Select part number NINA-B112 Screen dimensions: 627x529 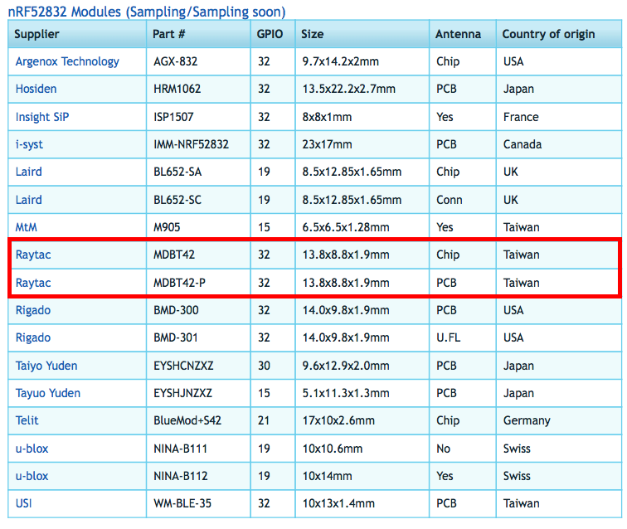coord(181,476)
